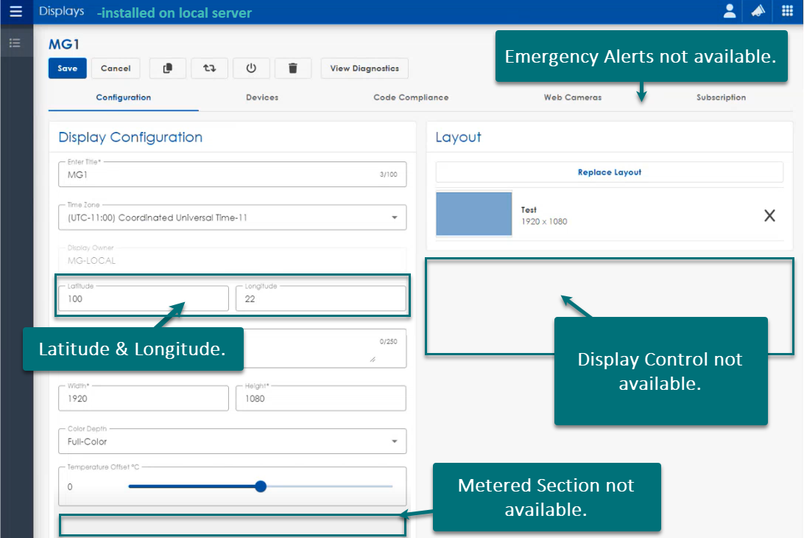Click the blue Save button
Viewport: 804px width, 538px height.
68,69
